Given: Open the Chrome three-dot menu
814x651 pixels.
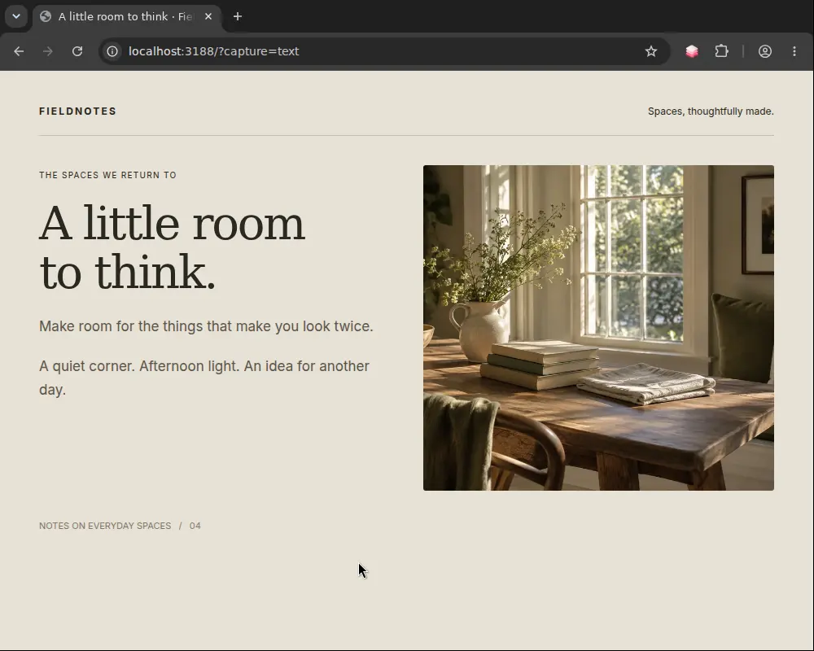Looking at the screenshot, I should click(x=794, y=51).
